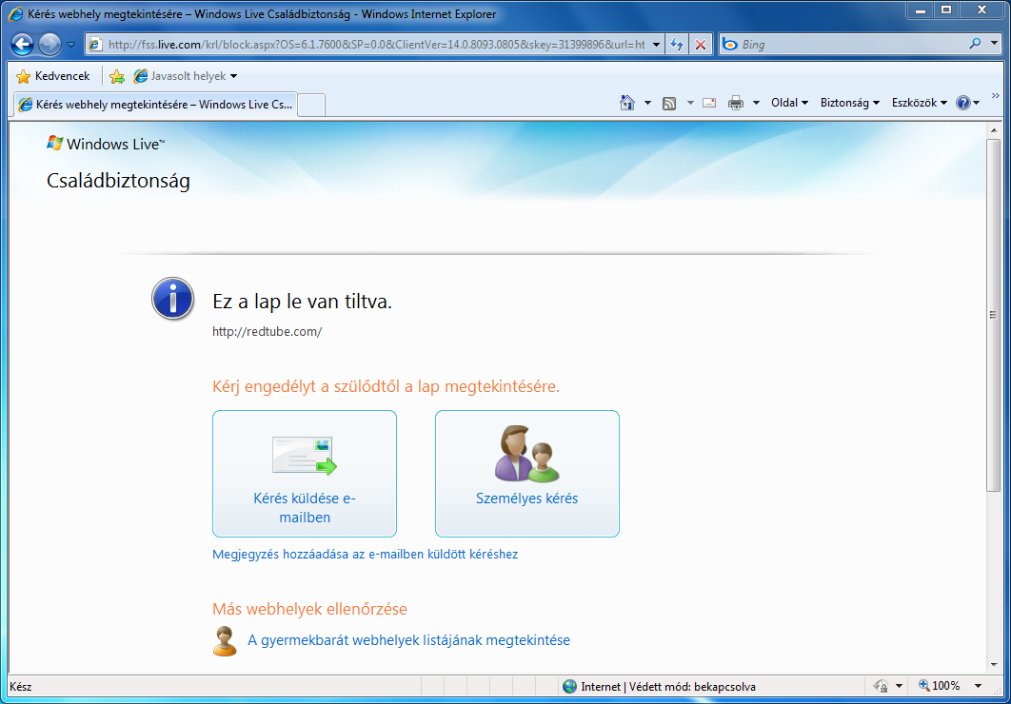Click the vertical scrollbar thumb

tap(994, 316)
